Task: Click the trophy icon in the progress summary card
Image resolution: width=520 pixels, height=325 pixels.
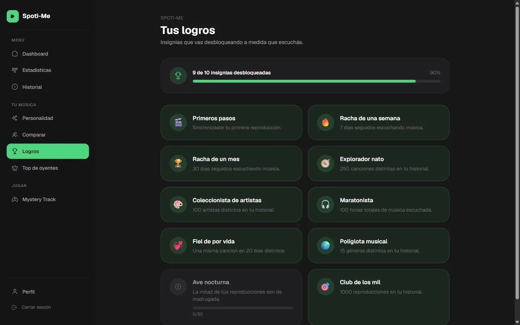Action: [178, 75]
